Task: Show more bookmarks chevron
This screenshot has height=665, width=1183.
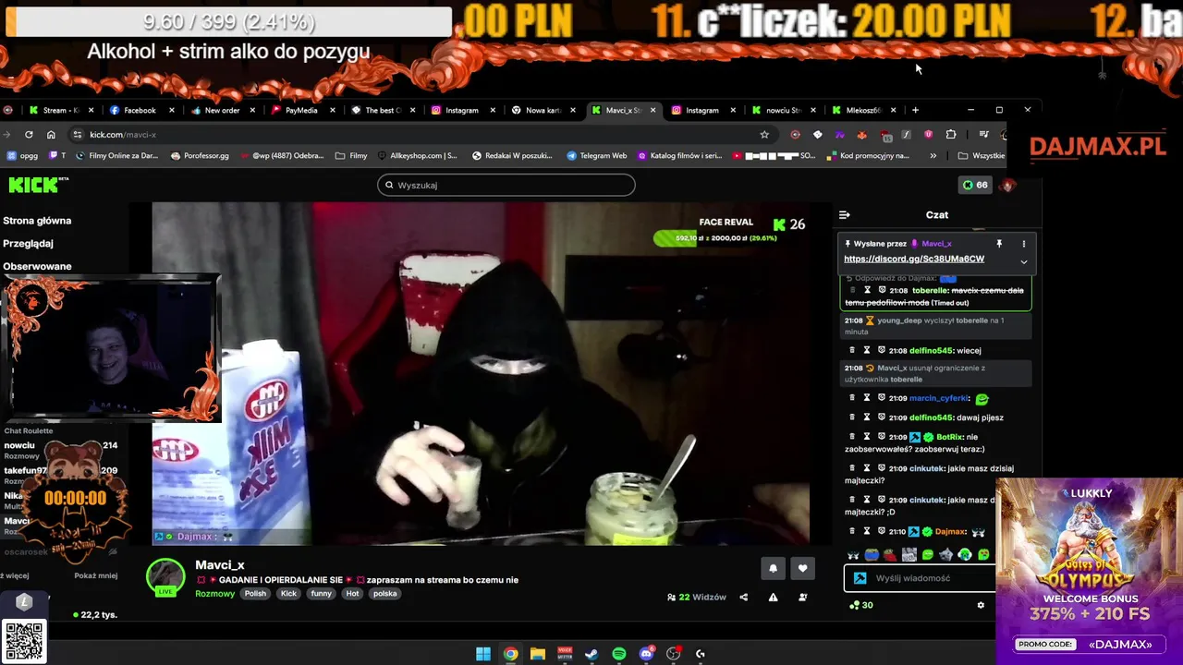Action: pos(933,155)
